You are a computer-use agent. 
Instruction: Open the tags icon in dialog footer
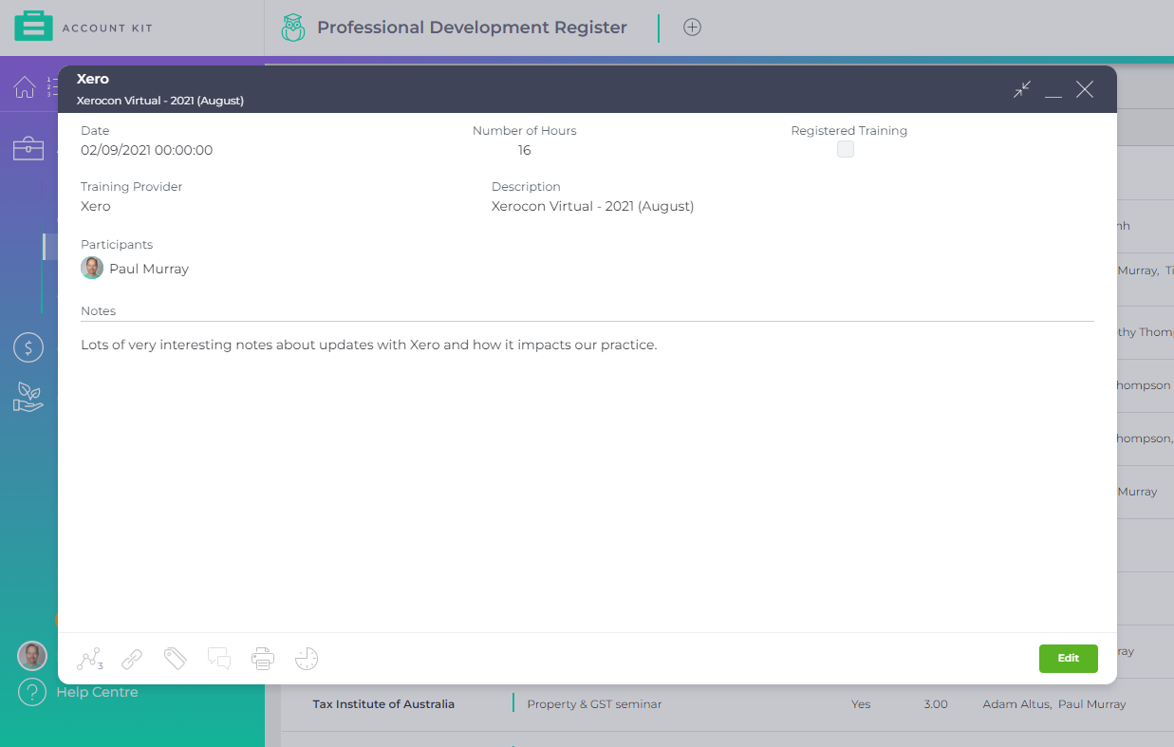pyautogui.click(x=175, y=658)
